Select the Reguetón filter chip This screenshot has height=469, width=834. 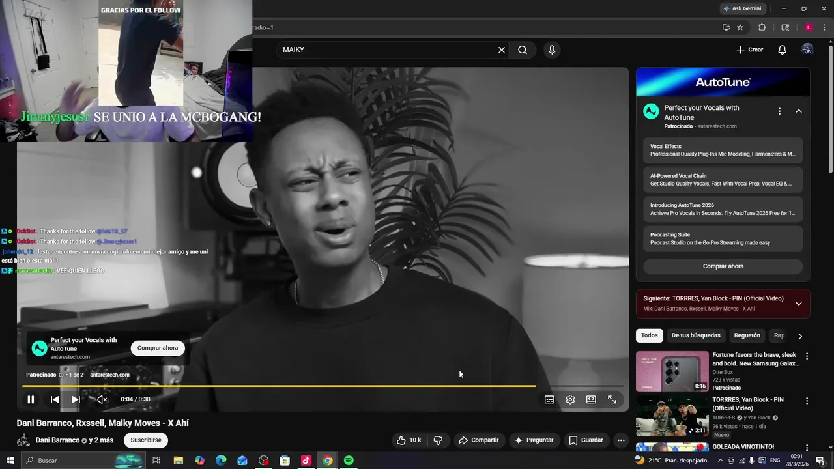point(747,335)
